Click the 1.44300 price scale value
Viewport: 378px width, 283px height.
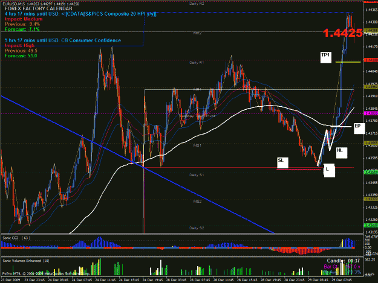coord(371,22)
